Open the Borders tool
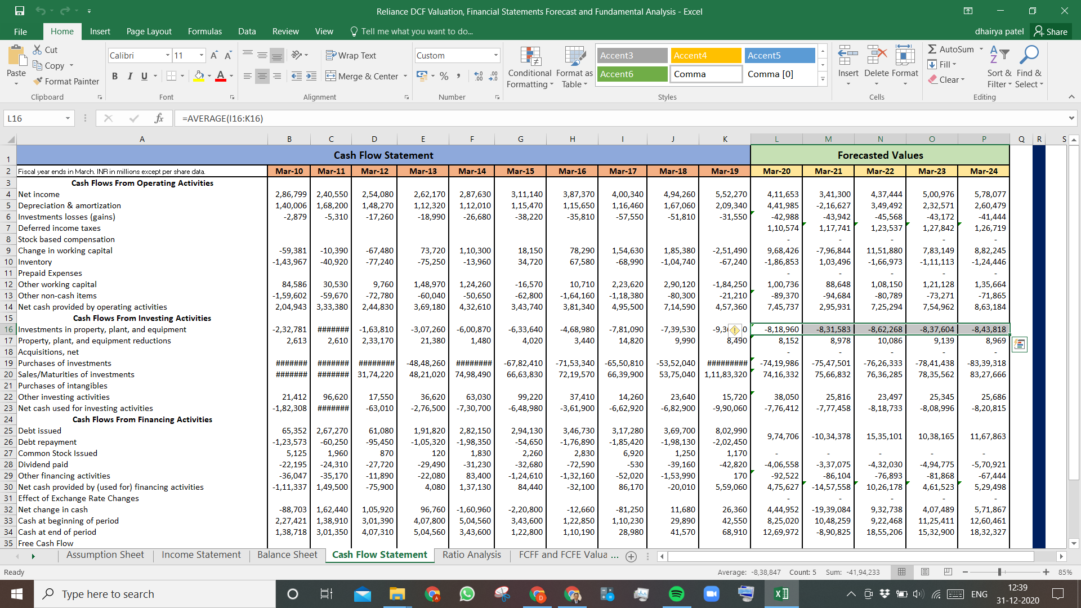1081x608 pixels. (x=172, y=76)
